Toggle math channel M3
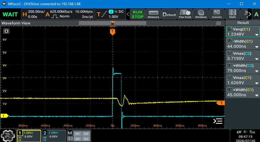 [86, 134]
